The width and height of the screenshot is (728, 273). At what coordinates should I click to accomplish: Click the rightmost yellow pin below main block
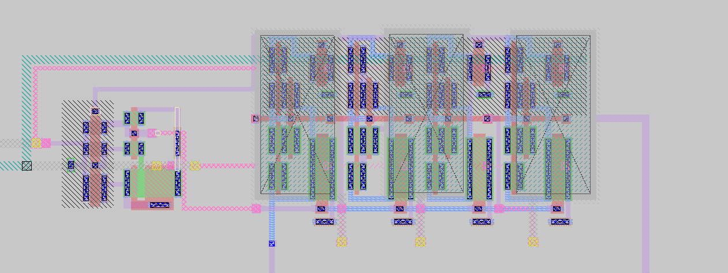point(533,242)
